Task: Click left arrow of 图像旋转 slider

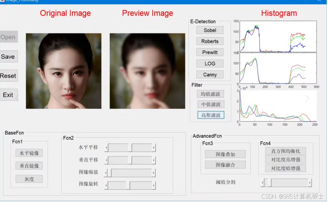Action: (x=106, y=185)
